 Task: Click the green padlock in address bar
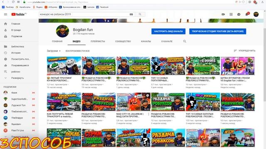point(24,2)
